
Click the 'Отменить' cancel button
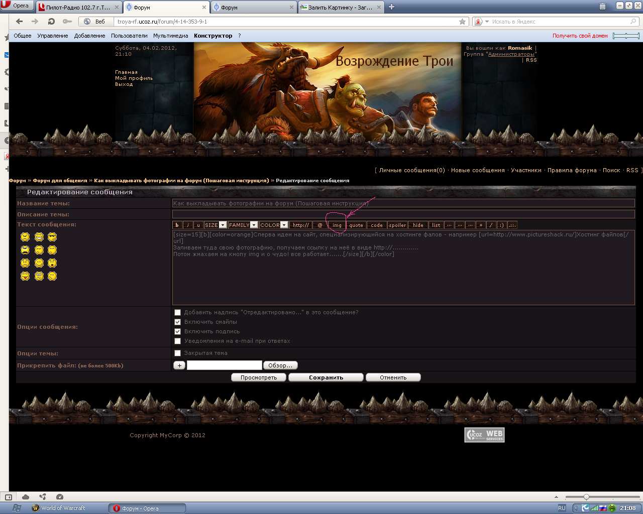point(393,377)
